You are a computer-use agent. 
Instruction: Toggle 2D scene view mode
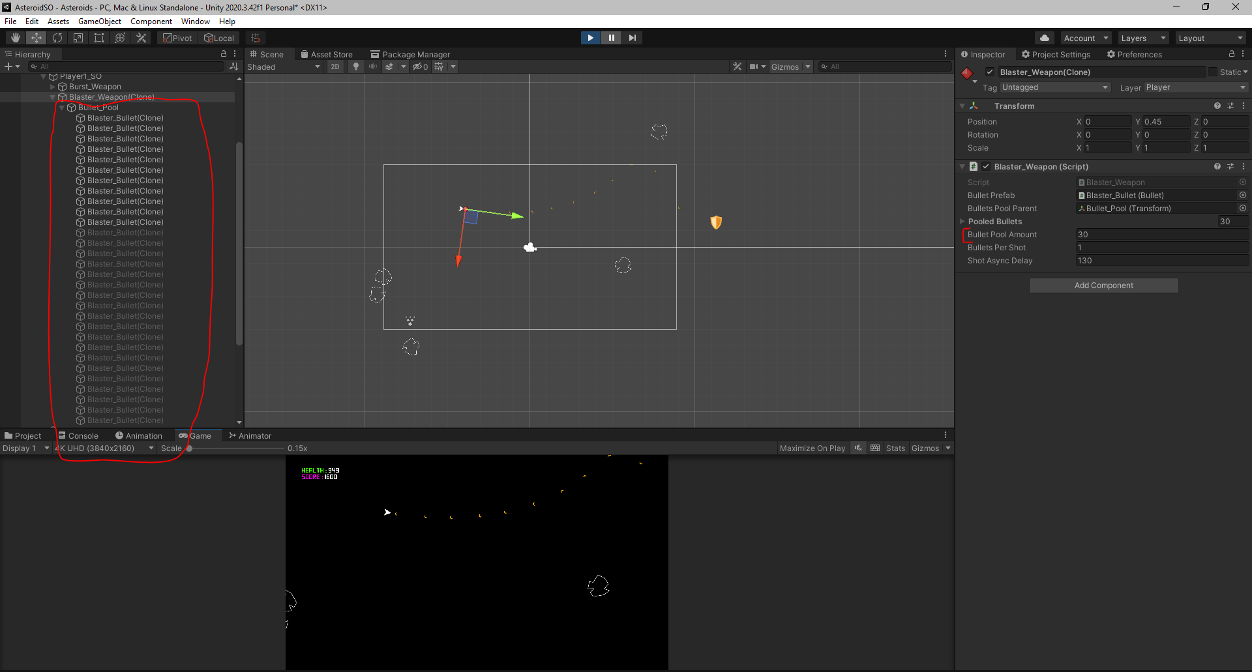tap(335, 66)
